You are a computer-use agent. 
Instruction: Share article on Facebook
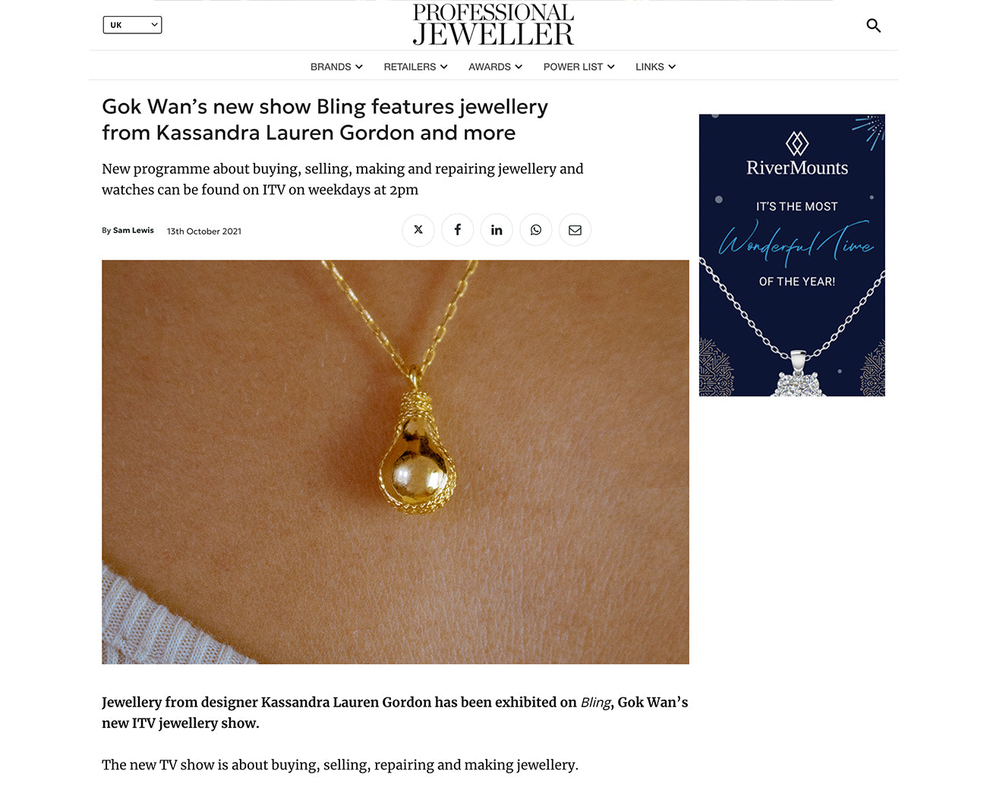[x=458, y=230]
